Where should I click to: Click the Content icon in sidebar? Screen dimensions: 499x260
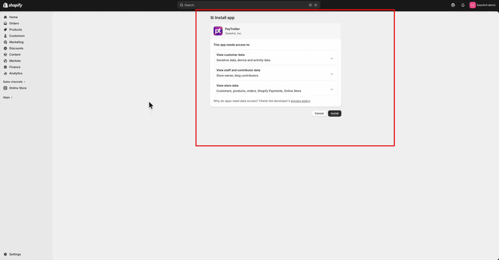point(5,54)
